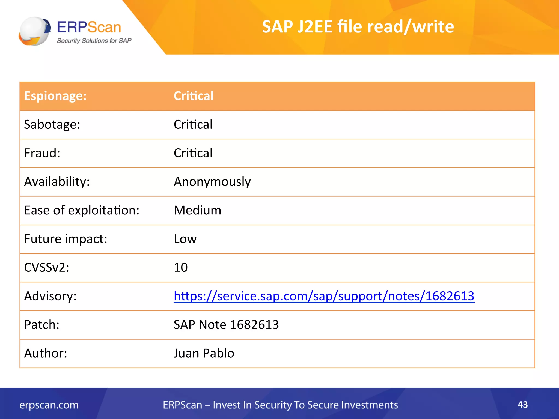Click the 'Future impact:' label
Viewport: 559px width, 419px height.
(x=66, y=239)
